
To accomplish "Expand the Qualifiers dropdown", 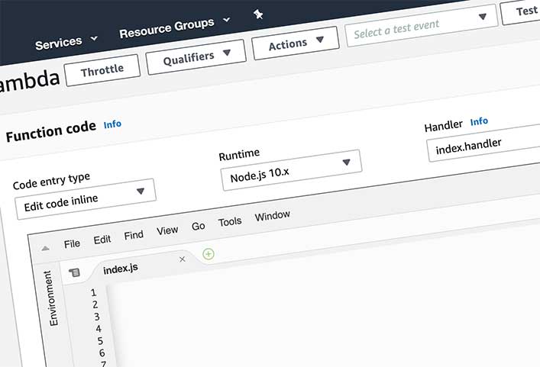I will tap(196, 57).
